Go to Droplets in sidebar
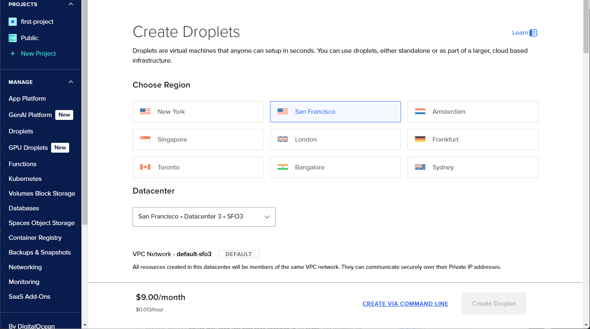This screenshot has width=590, height=329. click(x=21, y=131)
